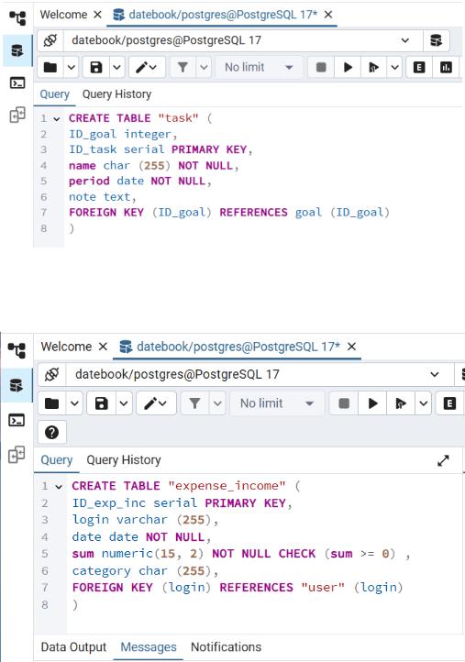This screenshot has width=465, height=662.
Task: Click filter funnel icon in task-table window
Action: tap(183, 67)
